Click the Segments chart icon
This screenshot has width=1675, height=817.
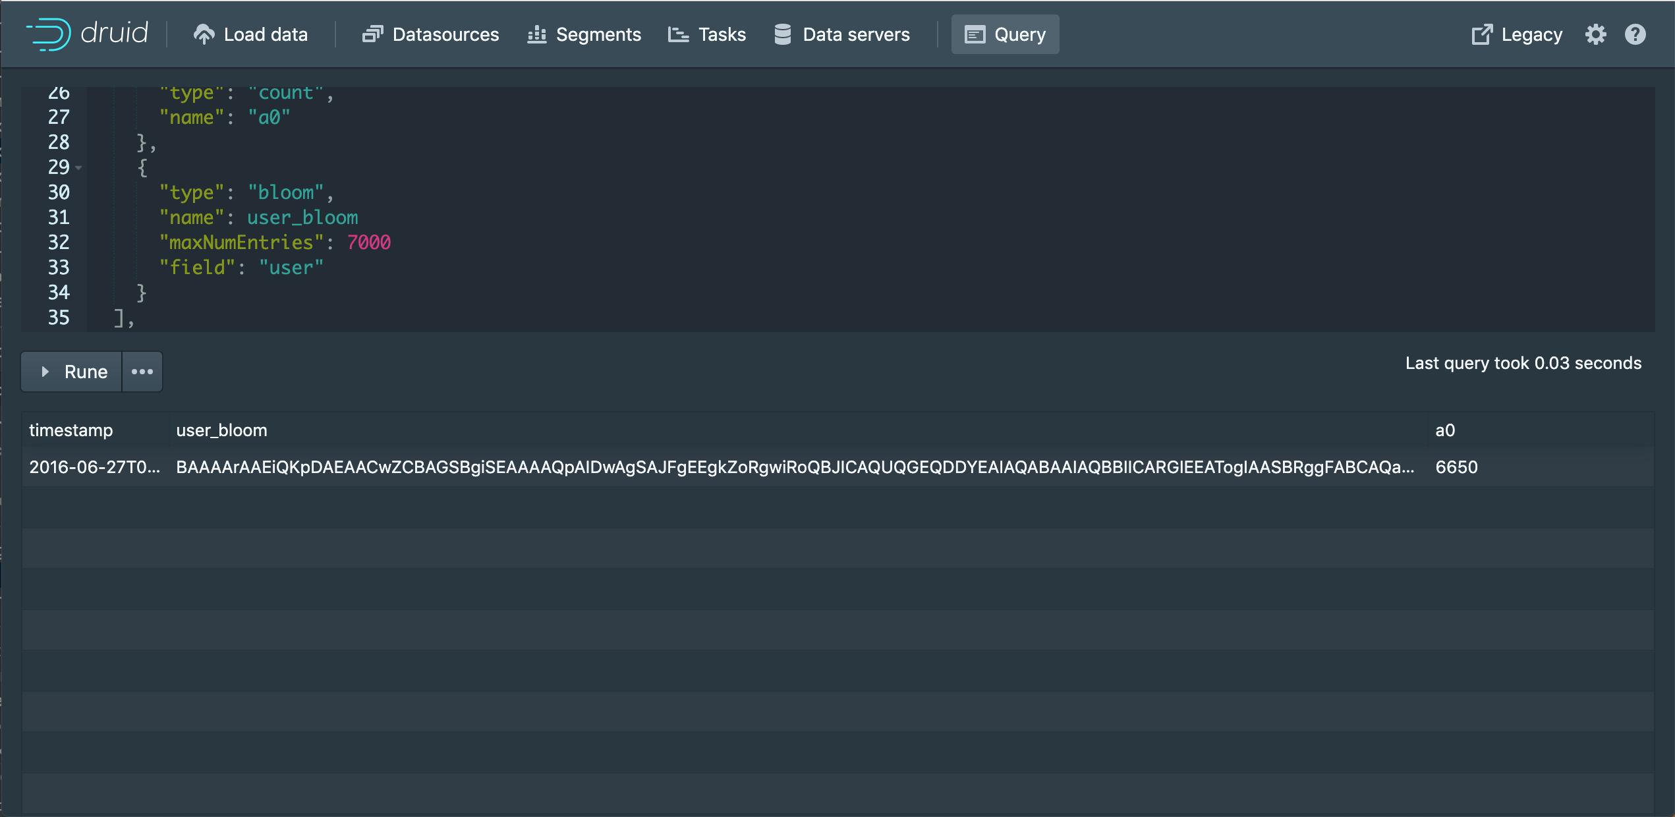tap(537, 34)
